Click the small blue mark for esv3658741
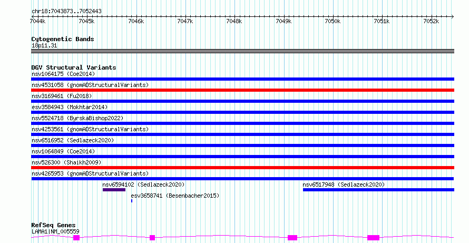469x243 pixels. pos(132,201)
